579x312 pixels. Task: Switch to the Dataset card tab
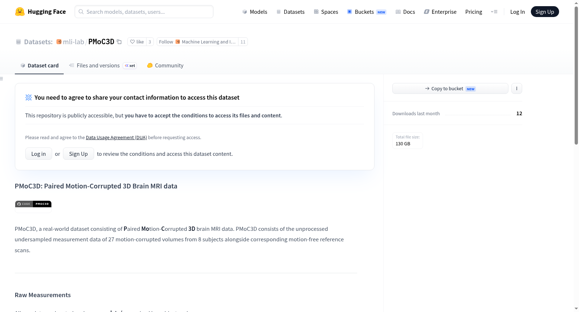point(39,66)
